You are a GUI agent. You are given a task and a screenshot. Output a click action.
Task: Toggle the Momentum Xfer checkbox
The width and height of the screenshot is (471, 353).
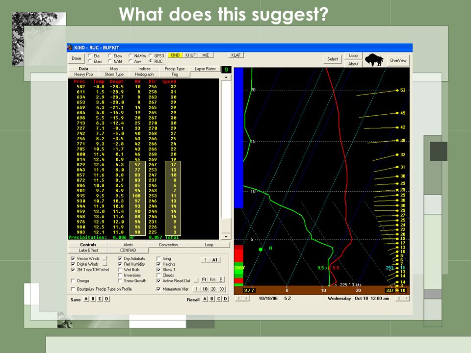(x=158, y=289)
